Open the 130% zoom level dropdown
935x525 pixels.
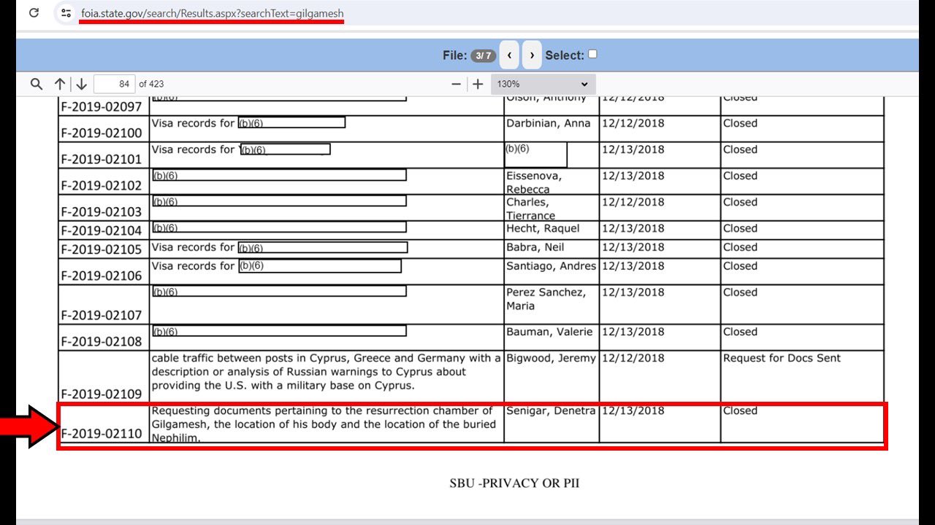pos(543,84)
